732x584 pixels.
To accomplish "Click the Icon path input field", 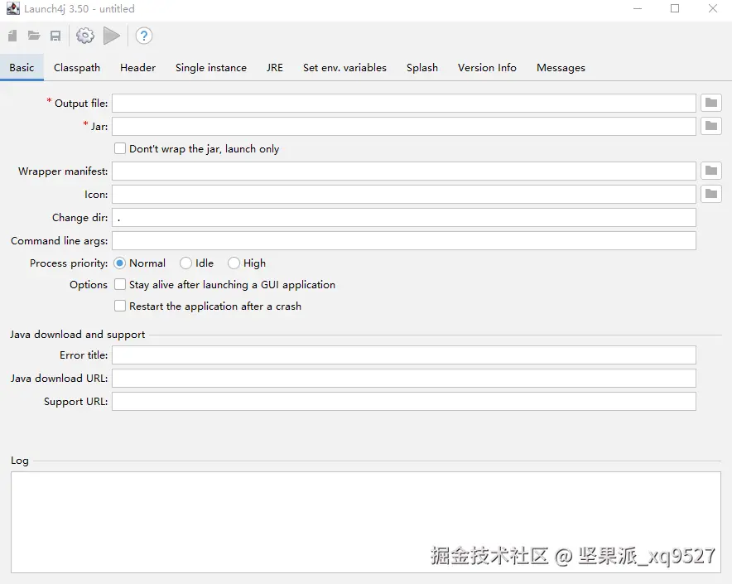I will [404, 194].
